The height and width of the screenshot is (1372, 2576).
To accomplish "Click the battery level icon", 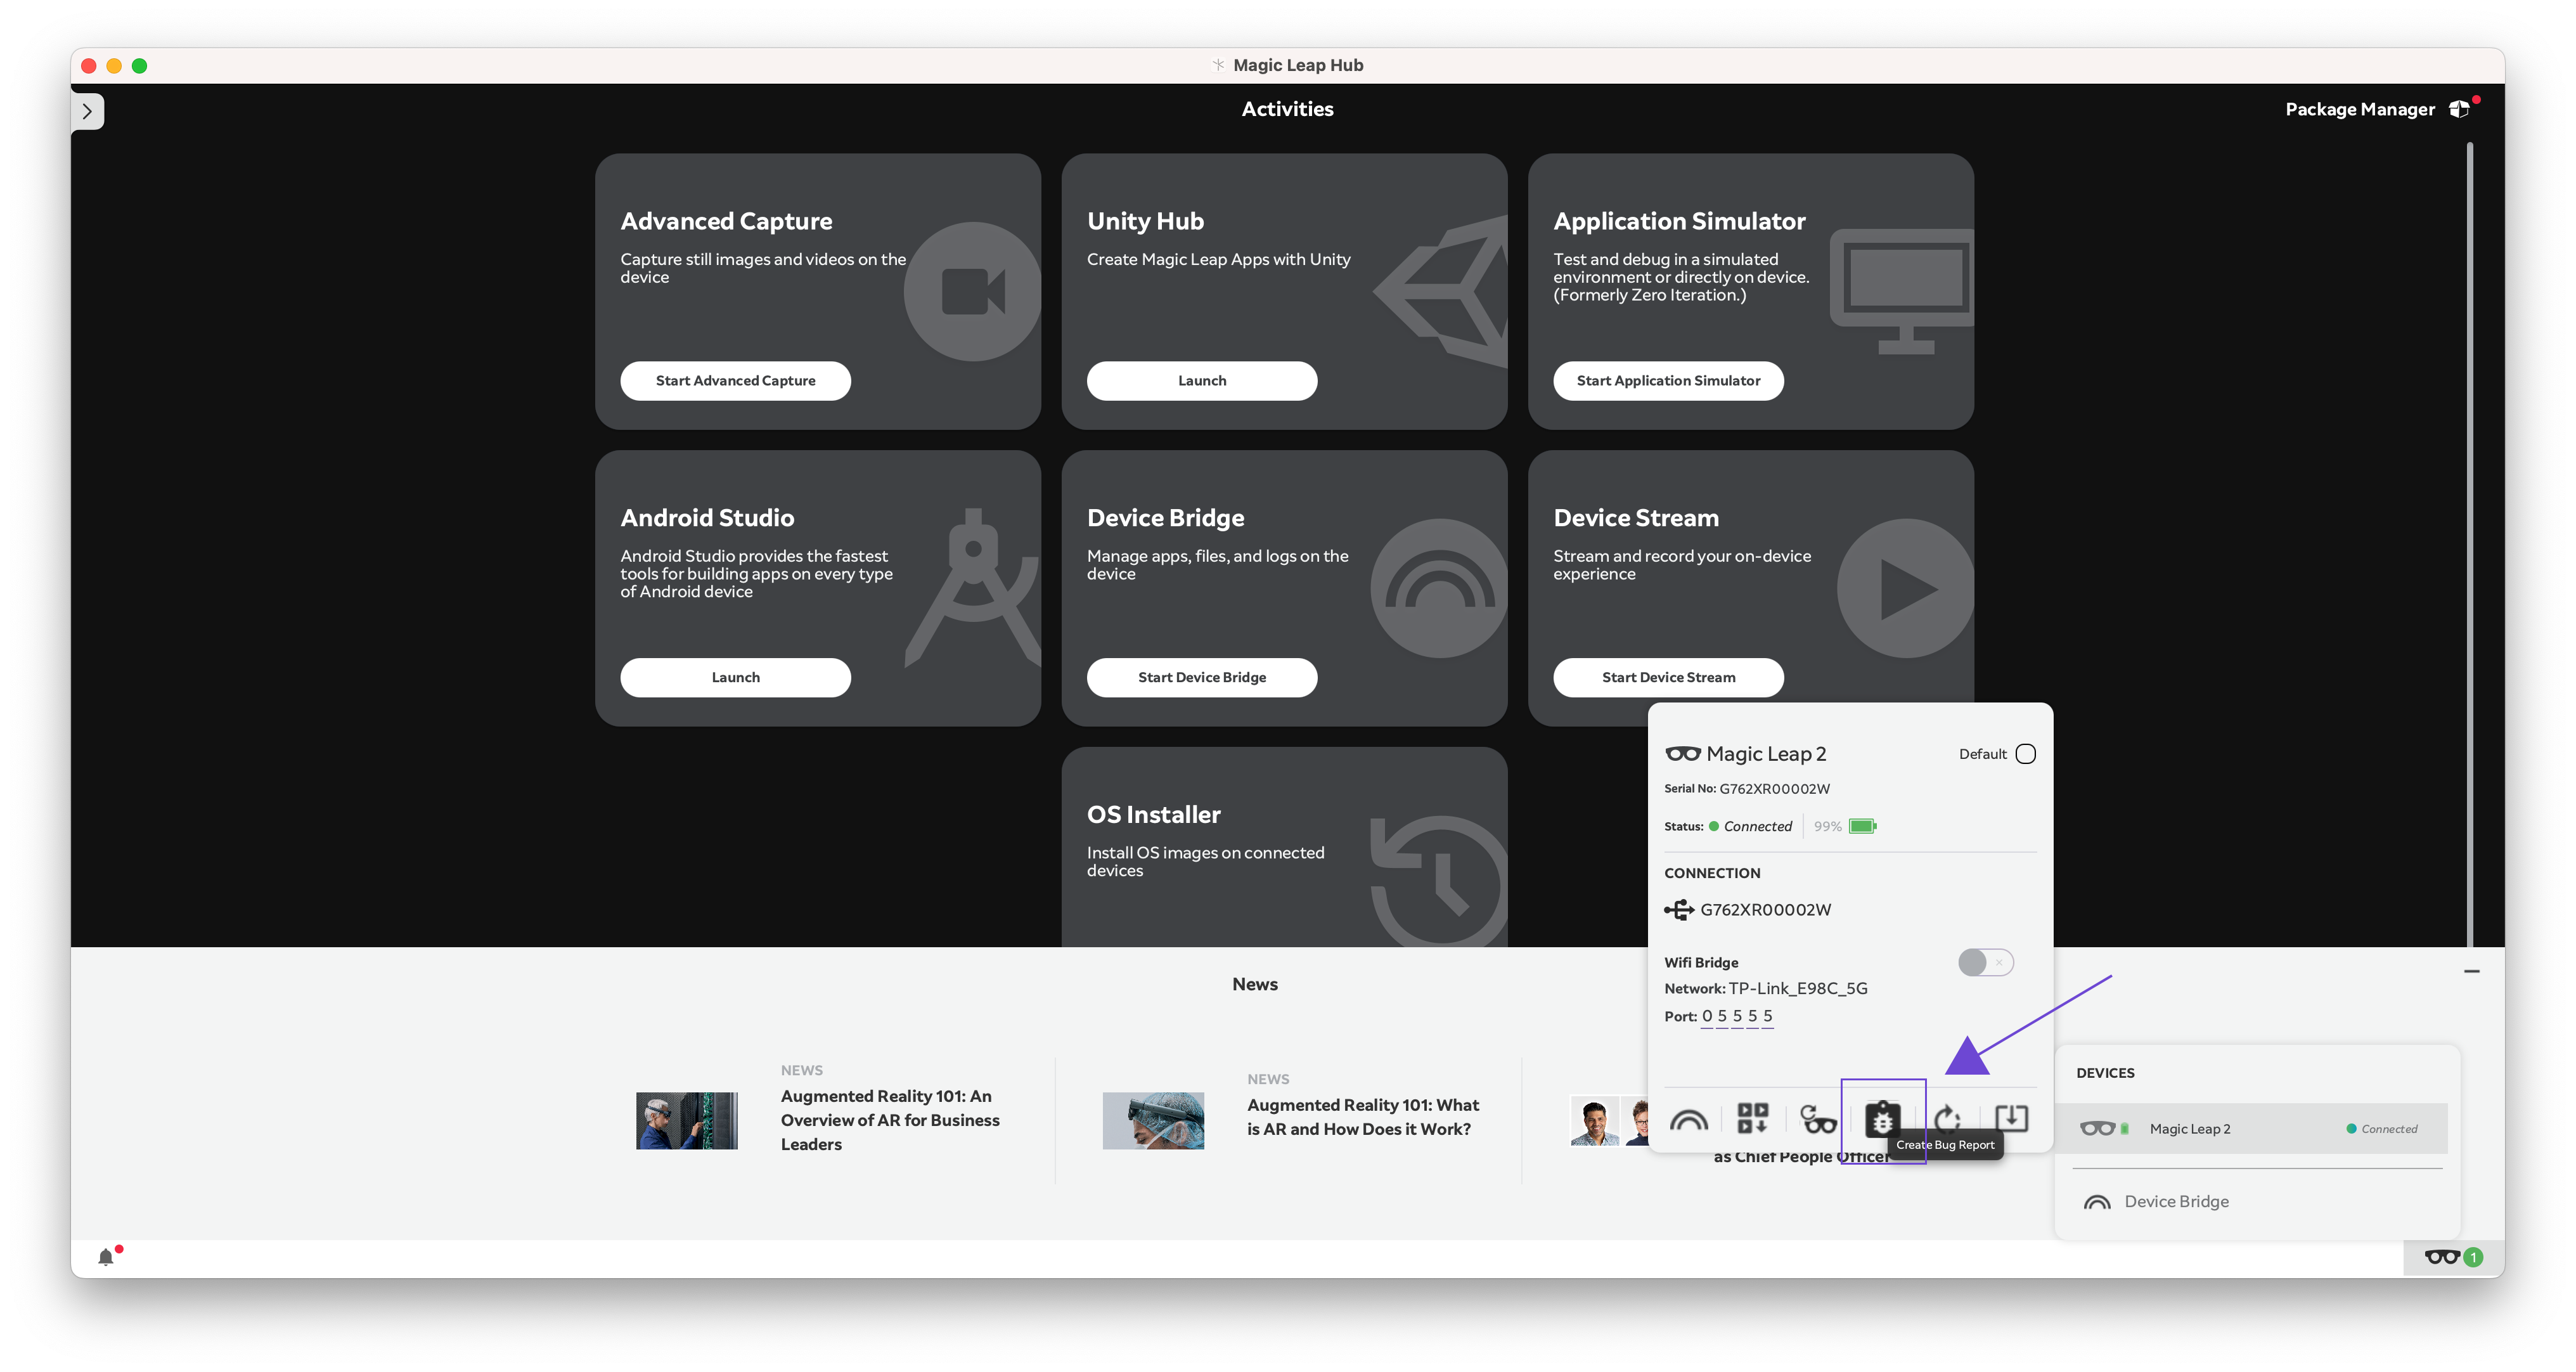I will (1862, 826).
